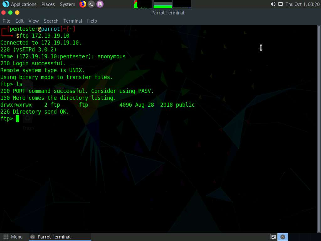Viewport: 321px width, 241px height.
Task: Click 'Parrot Terminal' window title
Action: [x=168, y=13]
